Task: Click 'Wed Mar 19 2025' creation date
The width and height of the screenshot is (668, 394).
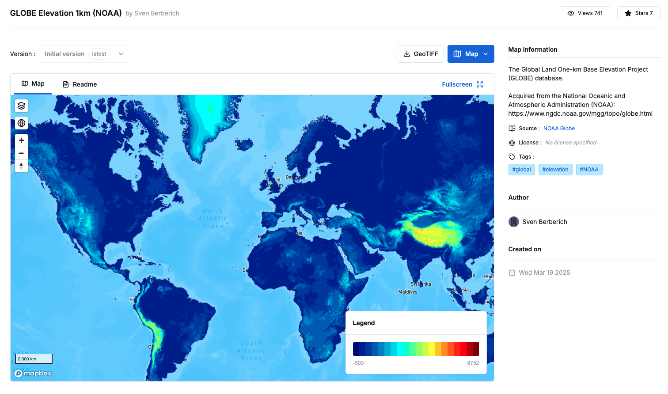Action: click(x=544, y=273)
